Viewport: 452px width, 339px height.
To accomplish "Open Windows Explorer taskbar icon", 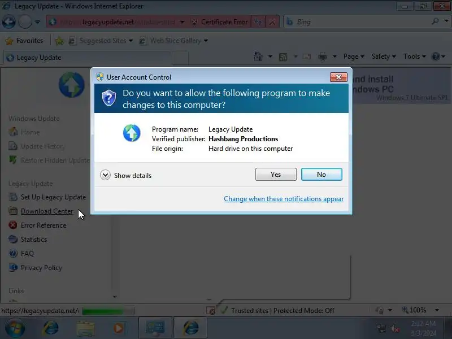I will coord(85,328).
